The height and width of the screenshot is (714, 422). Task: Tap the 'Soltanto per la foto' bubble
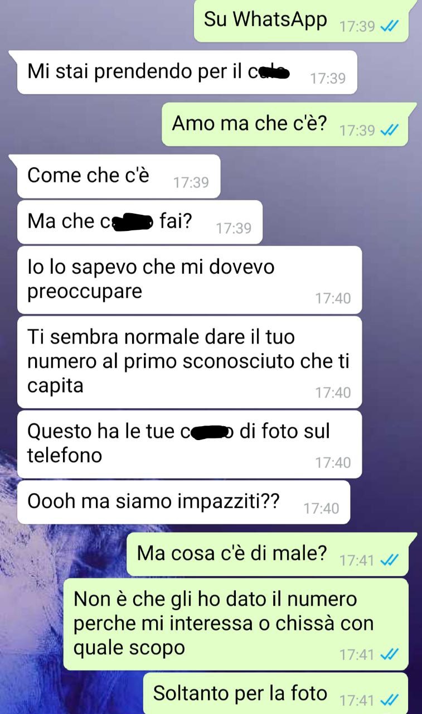(276, 693)
